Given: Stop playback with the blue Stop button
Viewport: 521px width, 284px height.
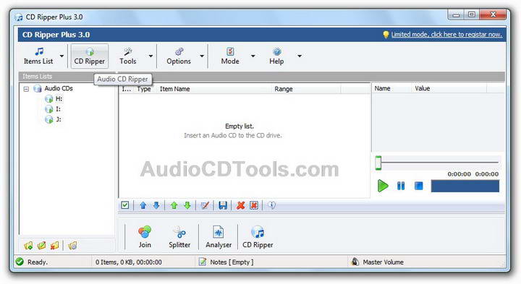Looking at the screenshot, I should [419, 186].
